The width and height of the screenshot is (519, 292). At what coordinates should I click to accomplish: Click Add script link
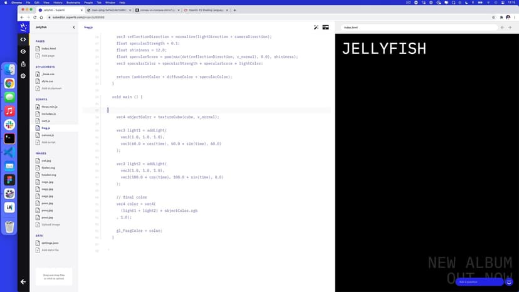click(48, 142)
